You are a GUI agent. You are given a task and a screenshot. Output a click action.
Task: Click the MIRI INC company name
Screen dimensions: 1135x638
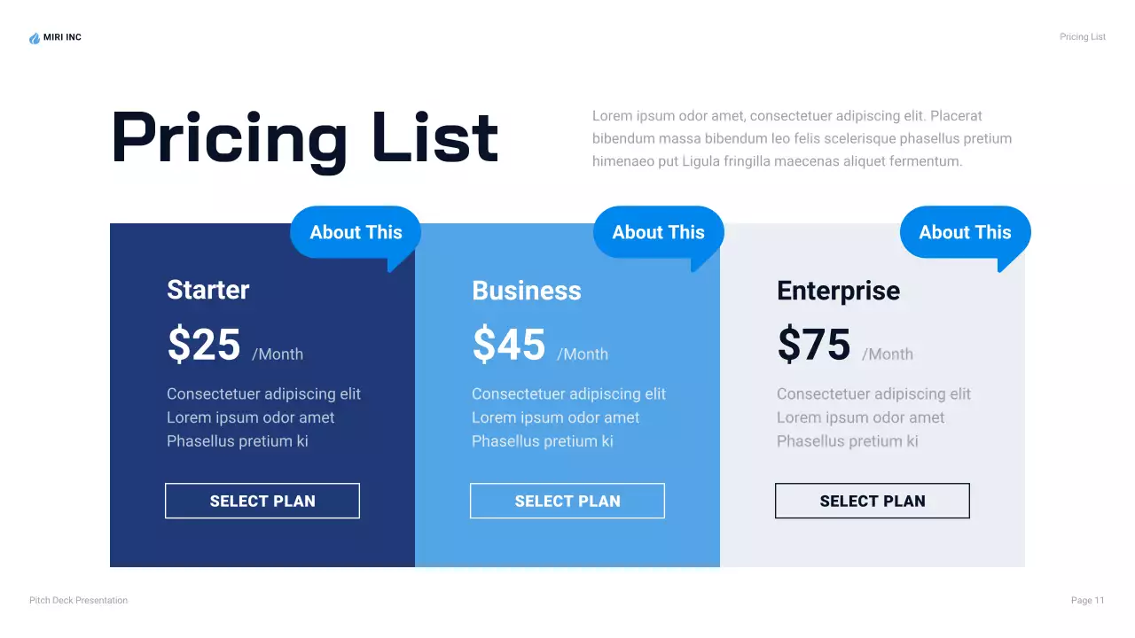pos(62,37)
